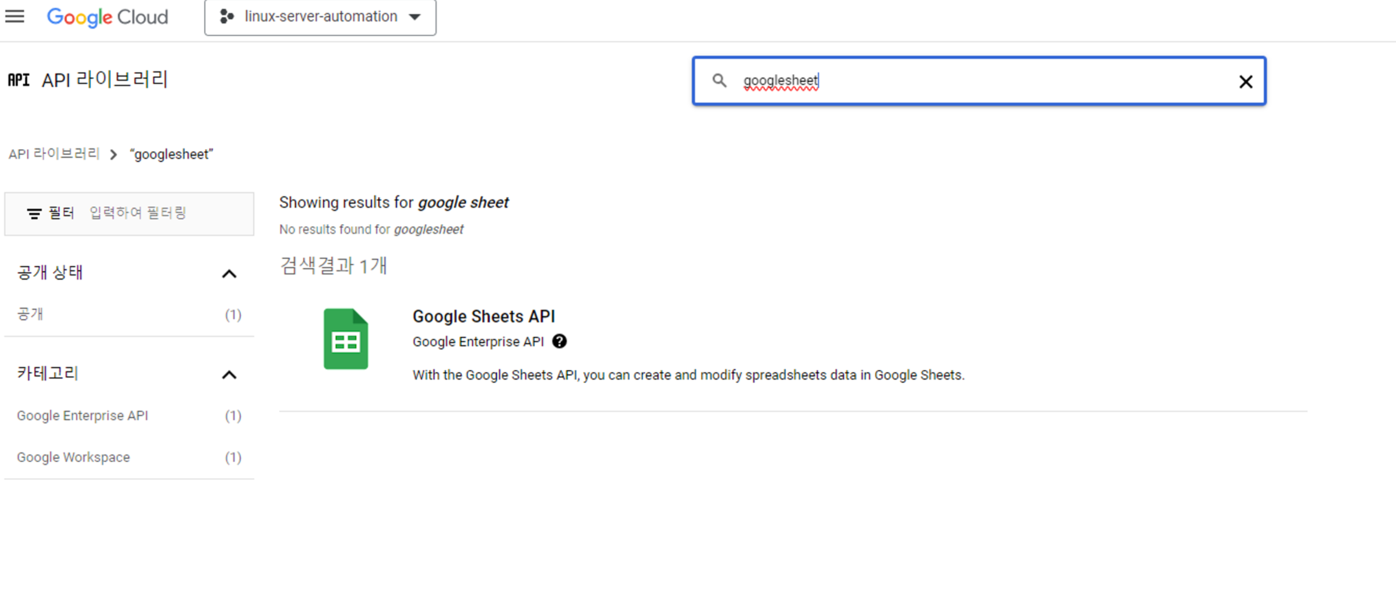Image resolution: width=1396 pixels, height=616 pixels.
Task: Click the Sheets API description text
Action: pos(688,375)
